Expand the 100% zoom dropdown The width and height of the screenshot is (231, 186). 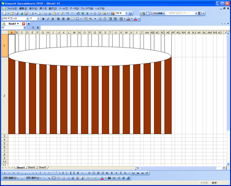tap(127, 13)
